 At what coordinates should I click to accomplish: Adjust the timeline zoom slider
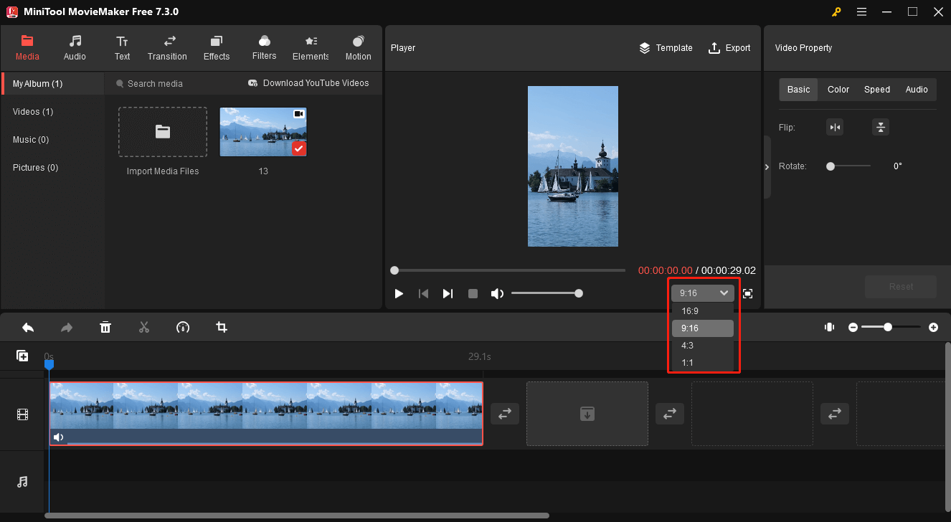pyautogui.click(x=891, y=327)
